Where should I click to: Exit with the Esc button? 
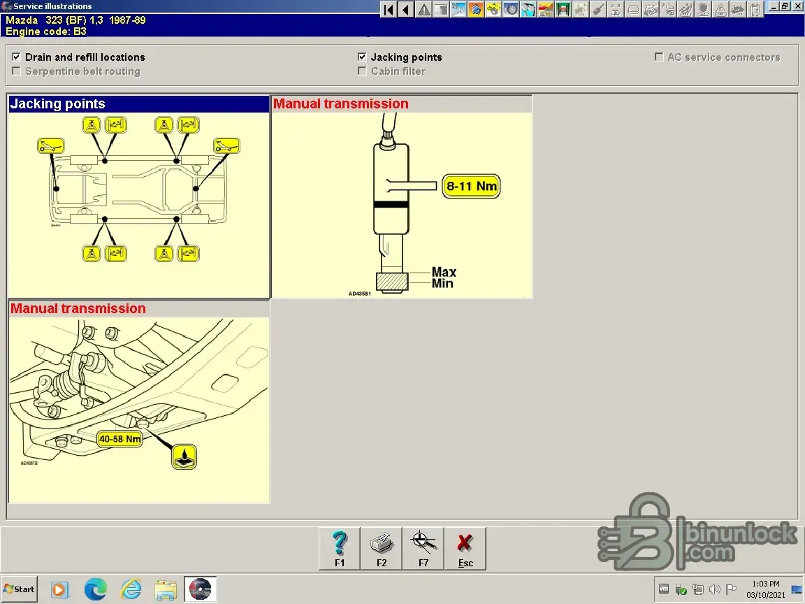[465, 549]
